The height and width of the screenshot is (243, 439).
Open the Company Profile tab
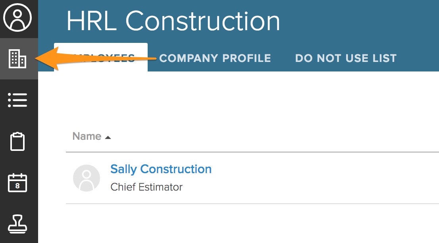215,58
